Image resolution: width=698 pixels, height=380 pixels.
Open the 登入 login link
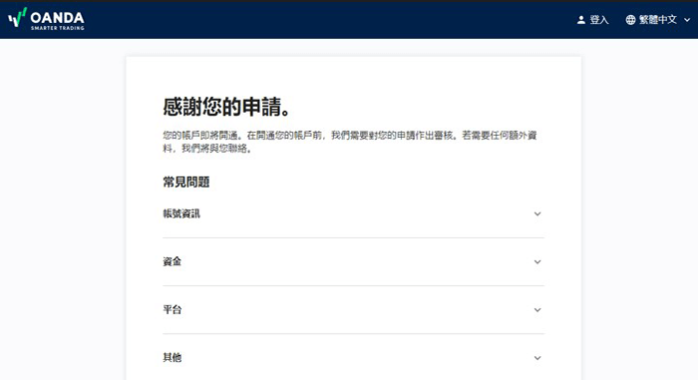[598, 20]
